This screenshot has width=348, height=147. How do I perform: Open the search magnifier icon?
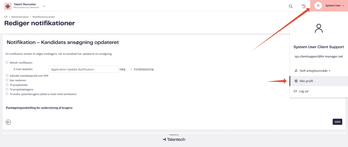[x=291, y=6]
